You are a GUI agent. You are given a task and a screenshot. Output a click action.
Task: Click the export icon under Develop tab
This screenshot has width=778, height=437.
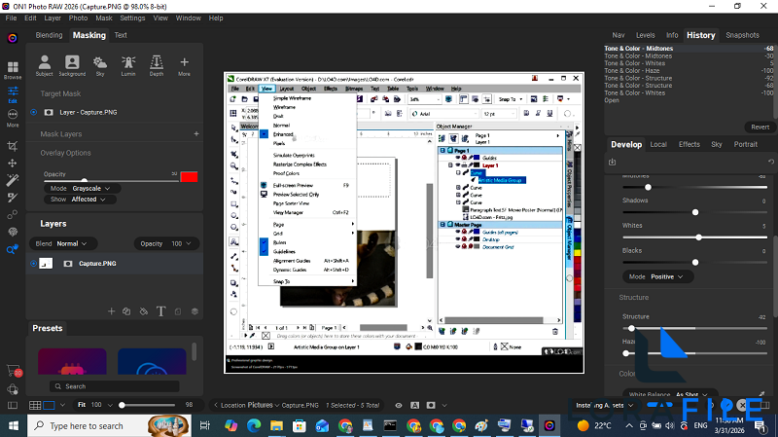613,162
